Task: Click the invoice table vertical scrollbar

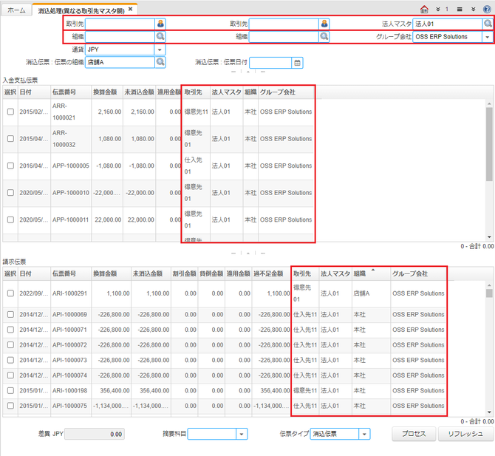Action: tap(489, 293)
